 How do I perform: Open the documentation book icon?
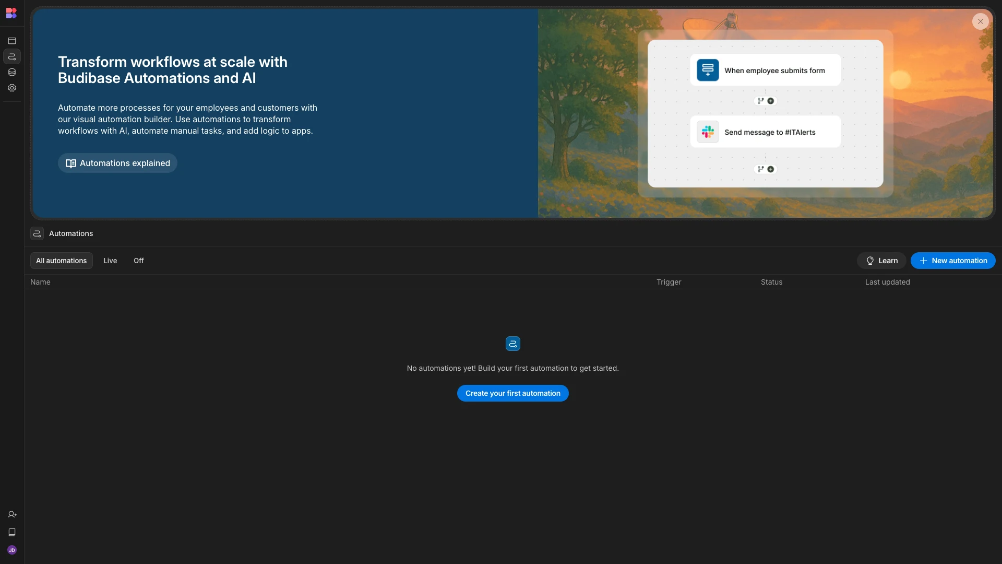point(12,532)
